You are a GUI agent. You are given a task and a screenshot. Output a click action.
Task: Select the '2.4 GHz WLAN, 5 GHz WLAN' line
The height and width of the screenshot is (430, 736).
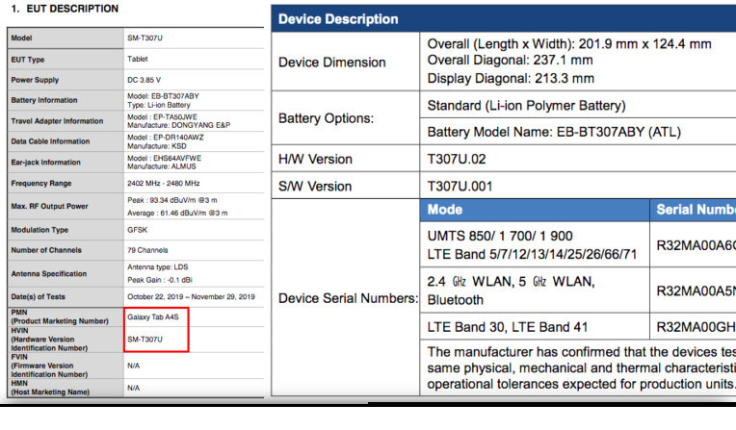[511, 281]
